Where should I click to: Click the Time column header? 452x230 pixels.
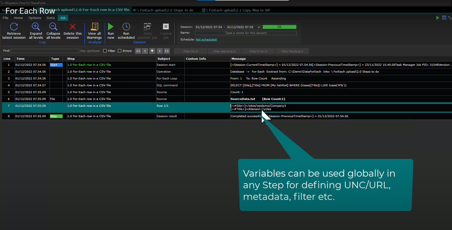tap(32, 59)
